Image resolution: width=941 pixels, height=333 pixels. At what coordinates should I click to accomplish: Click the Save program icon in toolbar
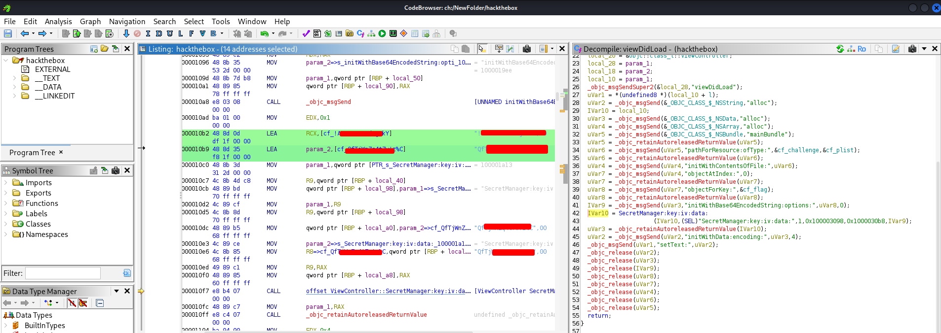point(8,33)
